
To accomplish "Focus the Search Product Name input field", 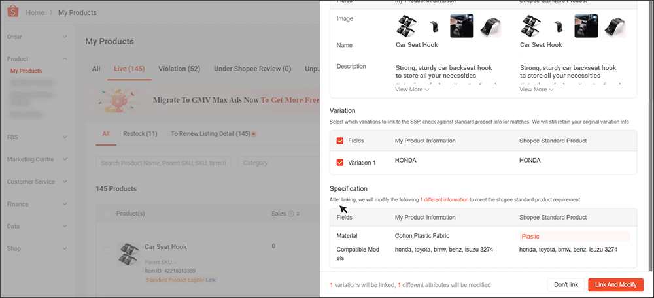I will click(x=163, y=163).
